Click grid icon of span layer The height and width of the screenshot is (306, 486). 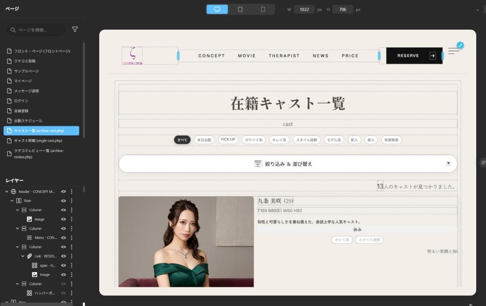tap(34, 265)
